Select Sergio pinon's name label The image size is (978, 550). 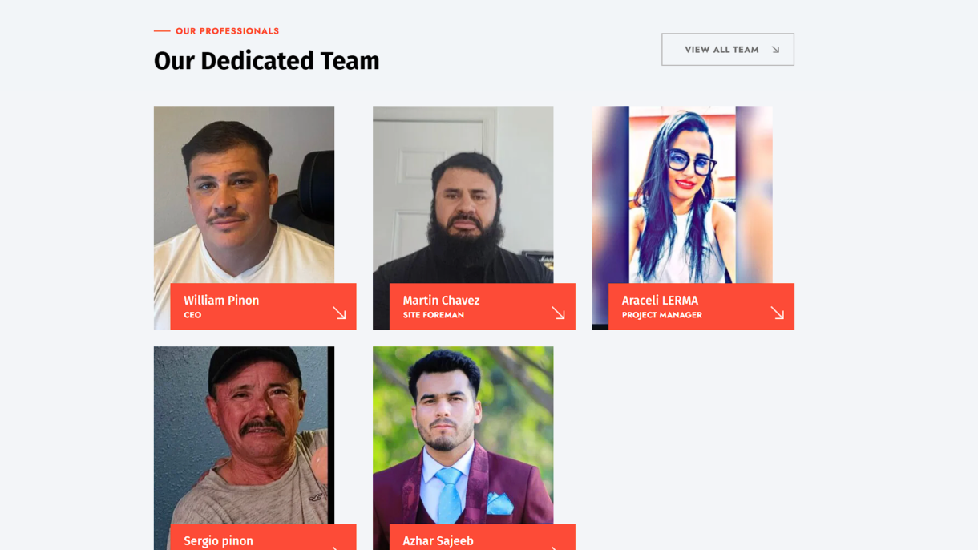coord(218,541)
